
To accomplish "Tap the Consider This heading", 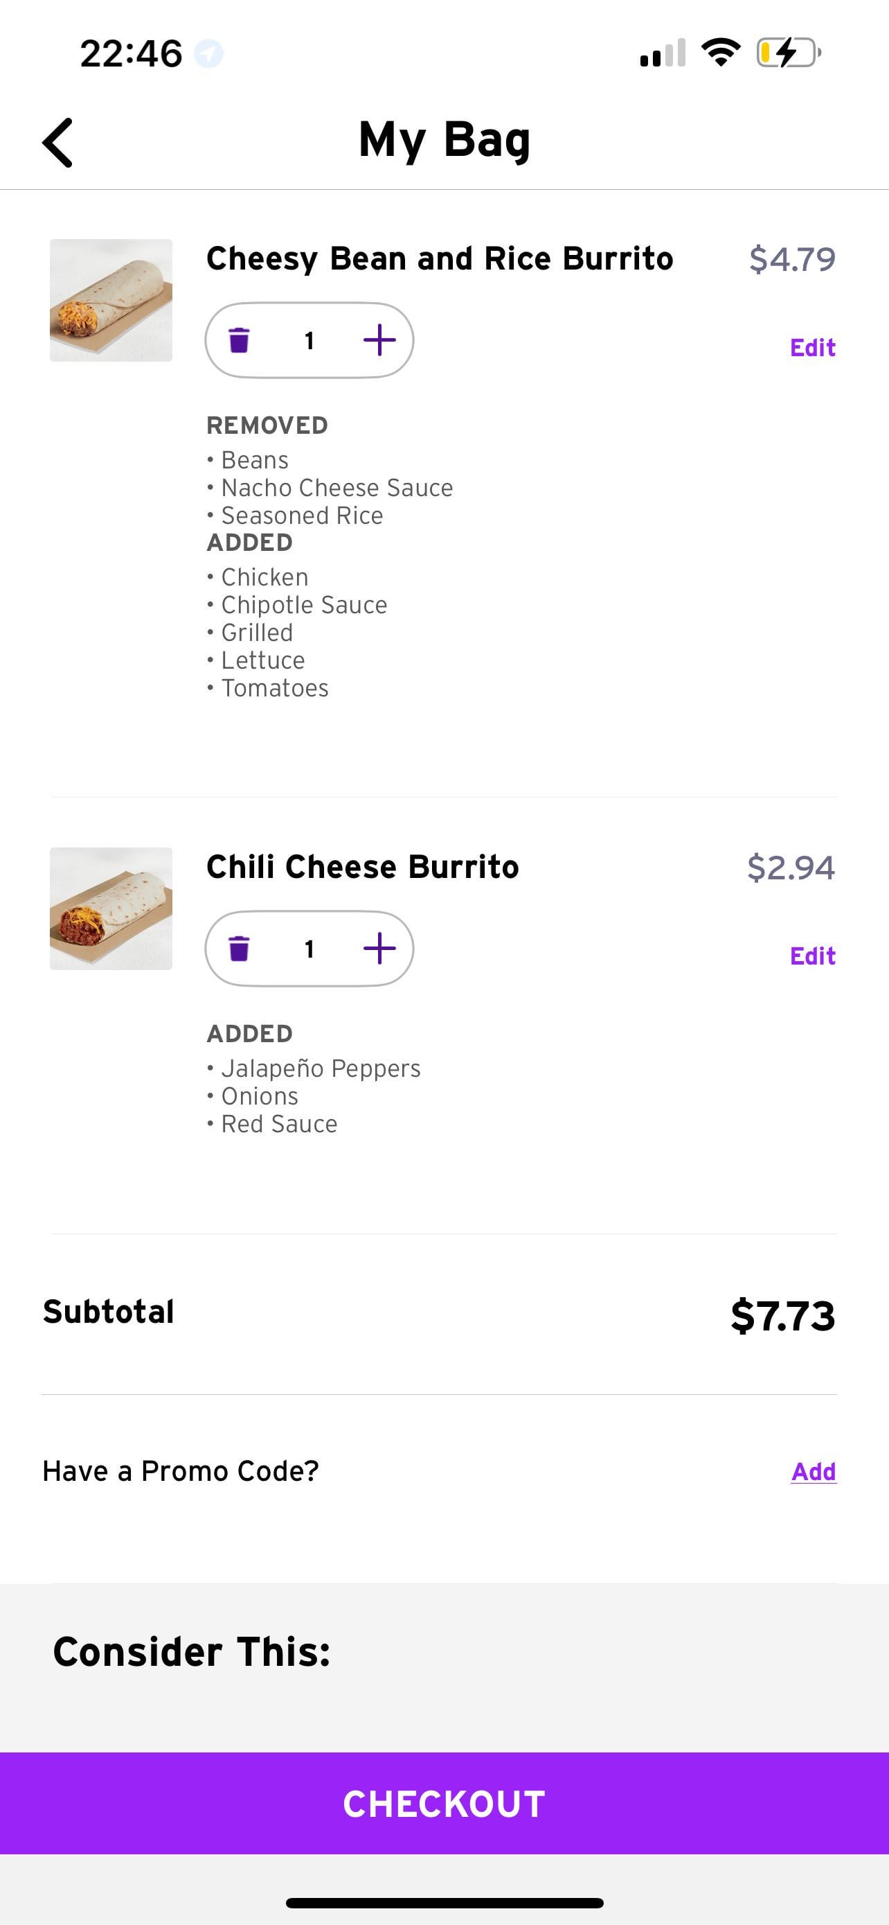I will [191, 1651].
